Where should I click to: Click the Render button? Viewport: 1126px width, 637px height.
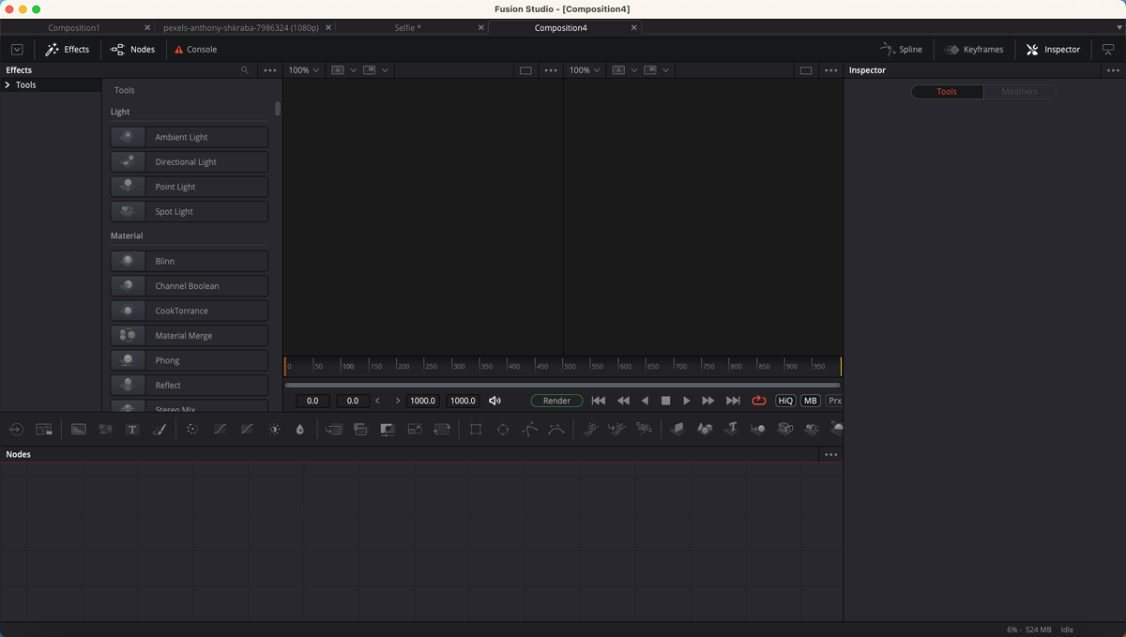[x=556, y=400]
